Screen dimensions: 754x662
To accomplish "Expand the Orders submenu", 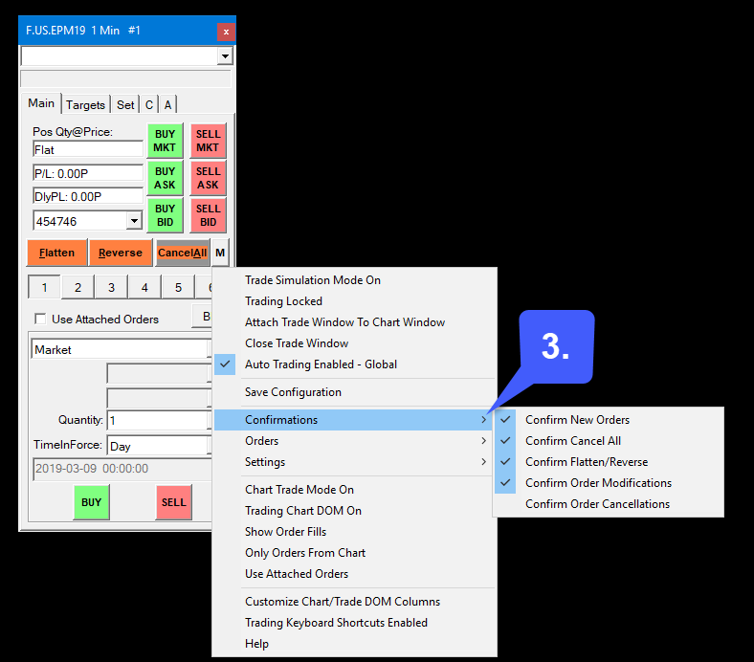I will point(354,441).
